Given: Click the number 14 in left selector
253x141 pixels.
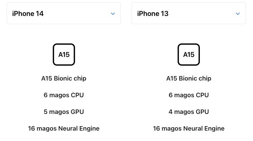Looking at the screenshot, I should coord(39,13).
